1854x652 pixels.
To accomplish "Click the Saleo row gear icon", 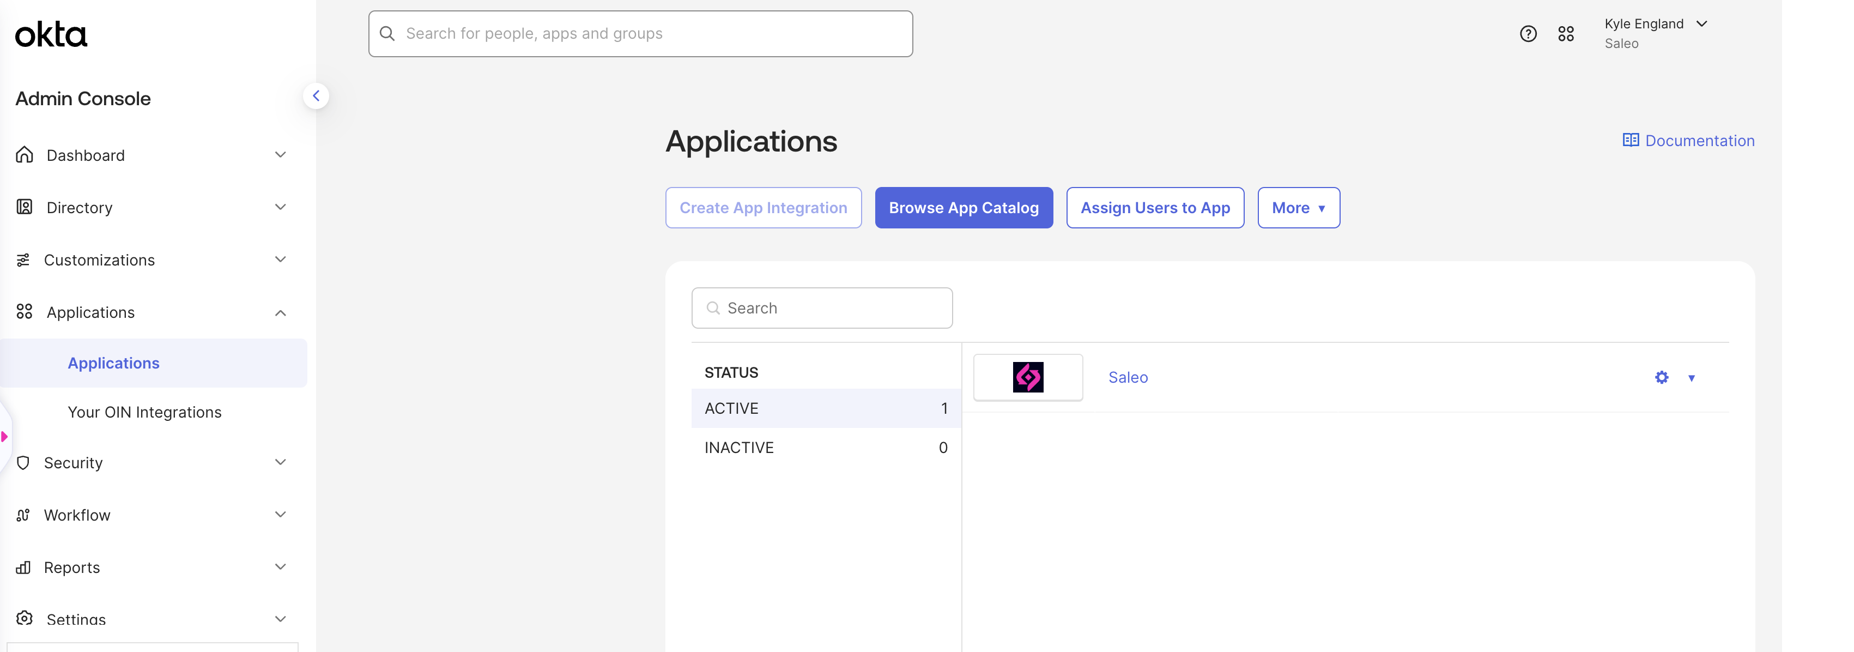I will (1661, 377).
